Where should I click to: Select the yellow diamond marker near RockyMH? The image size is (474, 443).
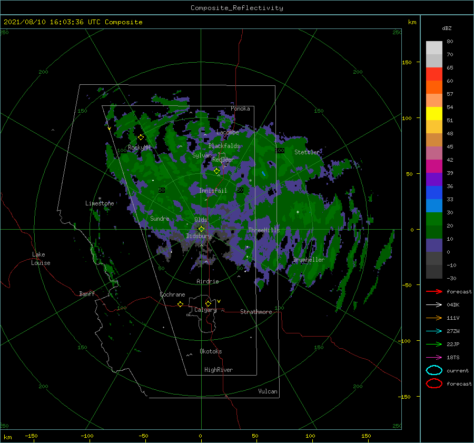point(141,137)
